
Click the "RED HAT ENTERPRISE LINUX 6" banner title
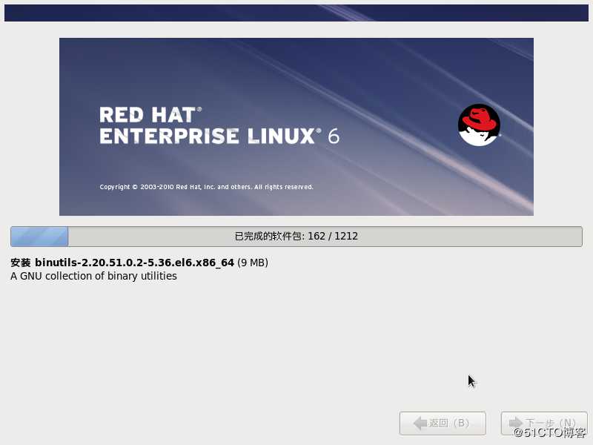tap(219, 125)
